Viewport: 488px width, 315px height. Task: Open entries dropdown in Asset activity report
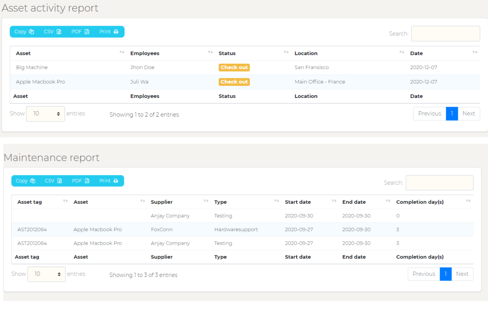45,114
